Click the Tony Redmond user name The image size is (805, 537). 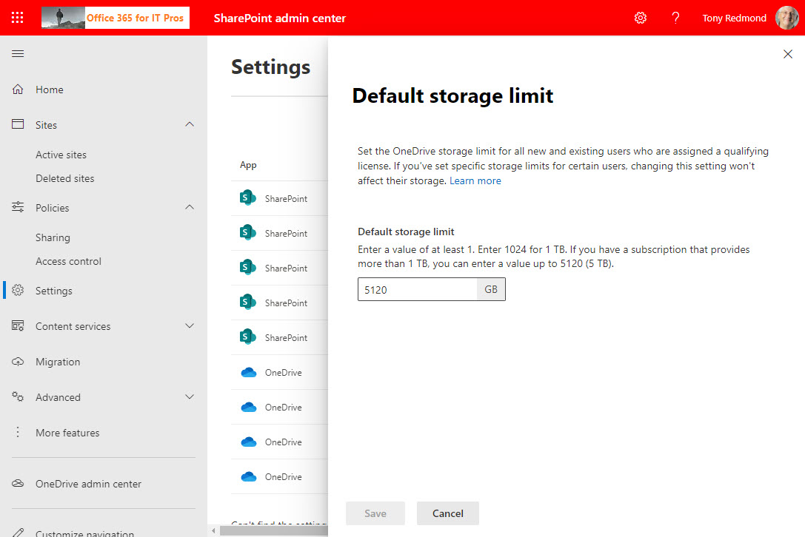pyautogui.click(x=734, y=18)
